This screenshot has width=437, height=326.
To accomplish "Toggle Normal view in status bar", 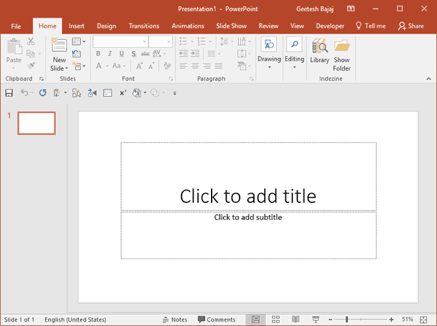I will pyautogui.click(x=255, y=319).
